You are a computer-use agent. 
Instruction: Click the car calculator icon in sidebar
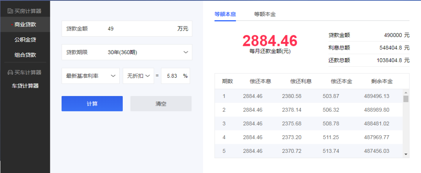pyautogui.click(x=10, y=72)
